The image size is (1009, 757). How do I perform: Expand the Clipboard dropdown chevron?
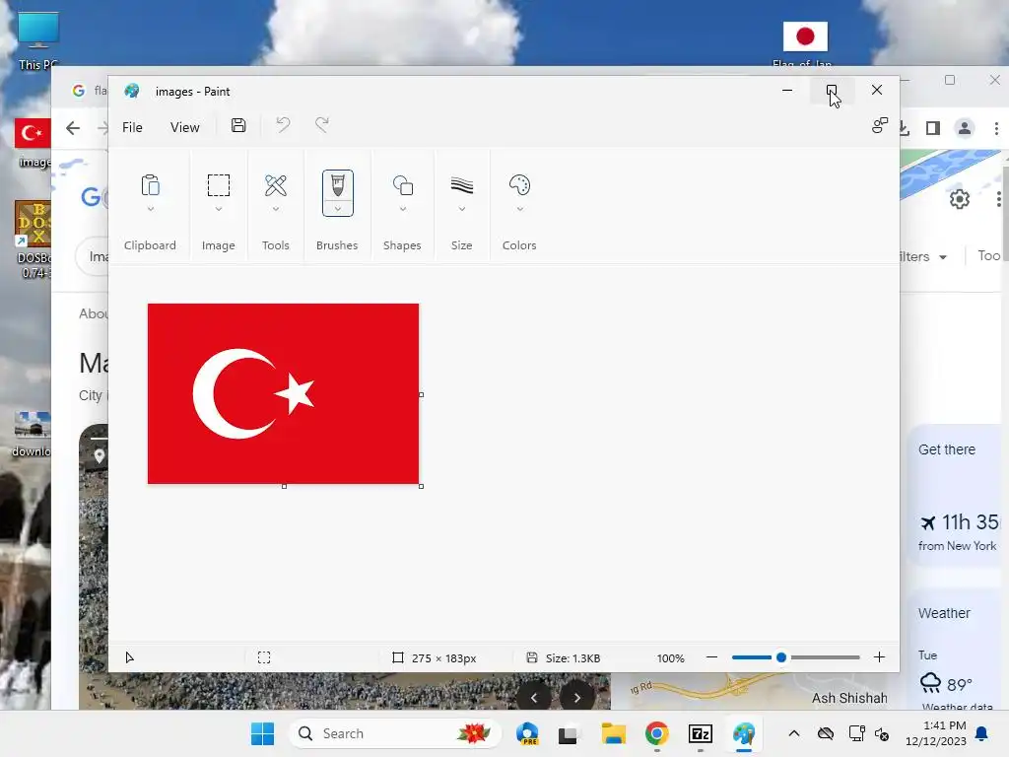(151, 209)
